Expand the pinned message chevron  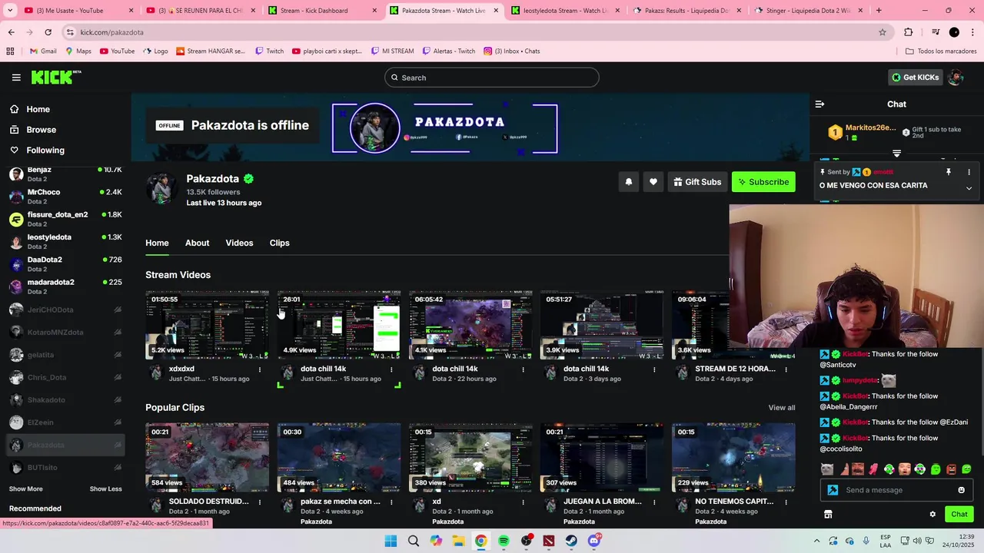point(969,188)
